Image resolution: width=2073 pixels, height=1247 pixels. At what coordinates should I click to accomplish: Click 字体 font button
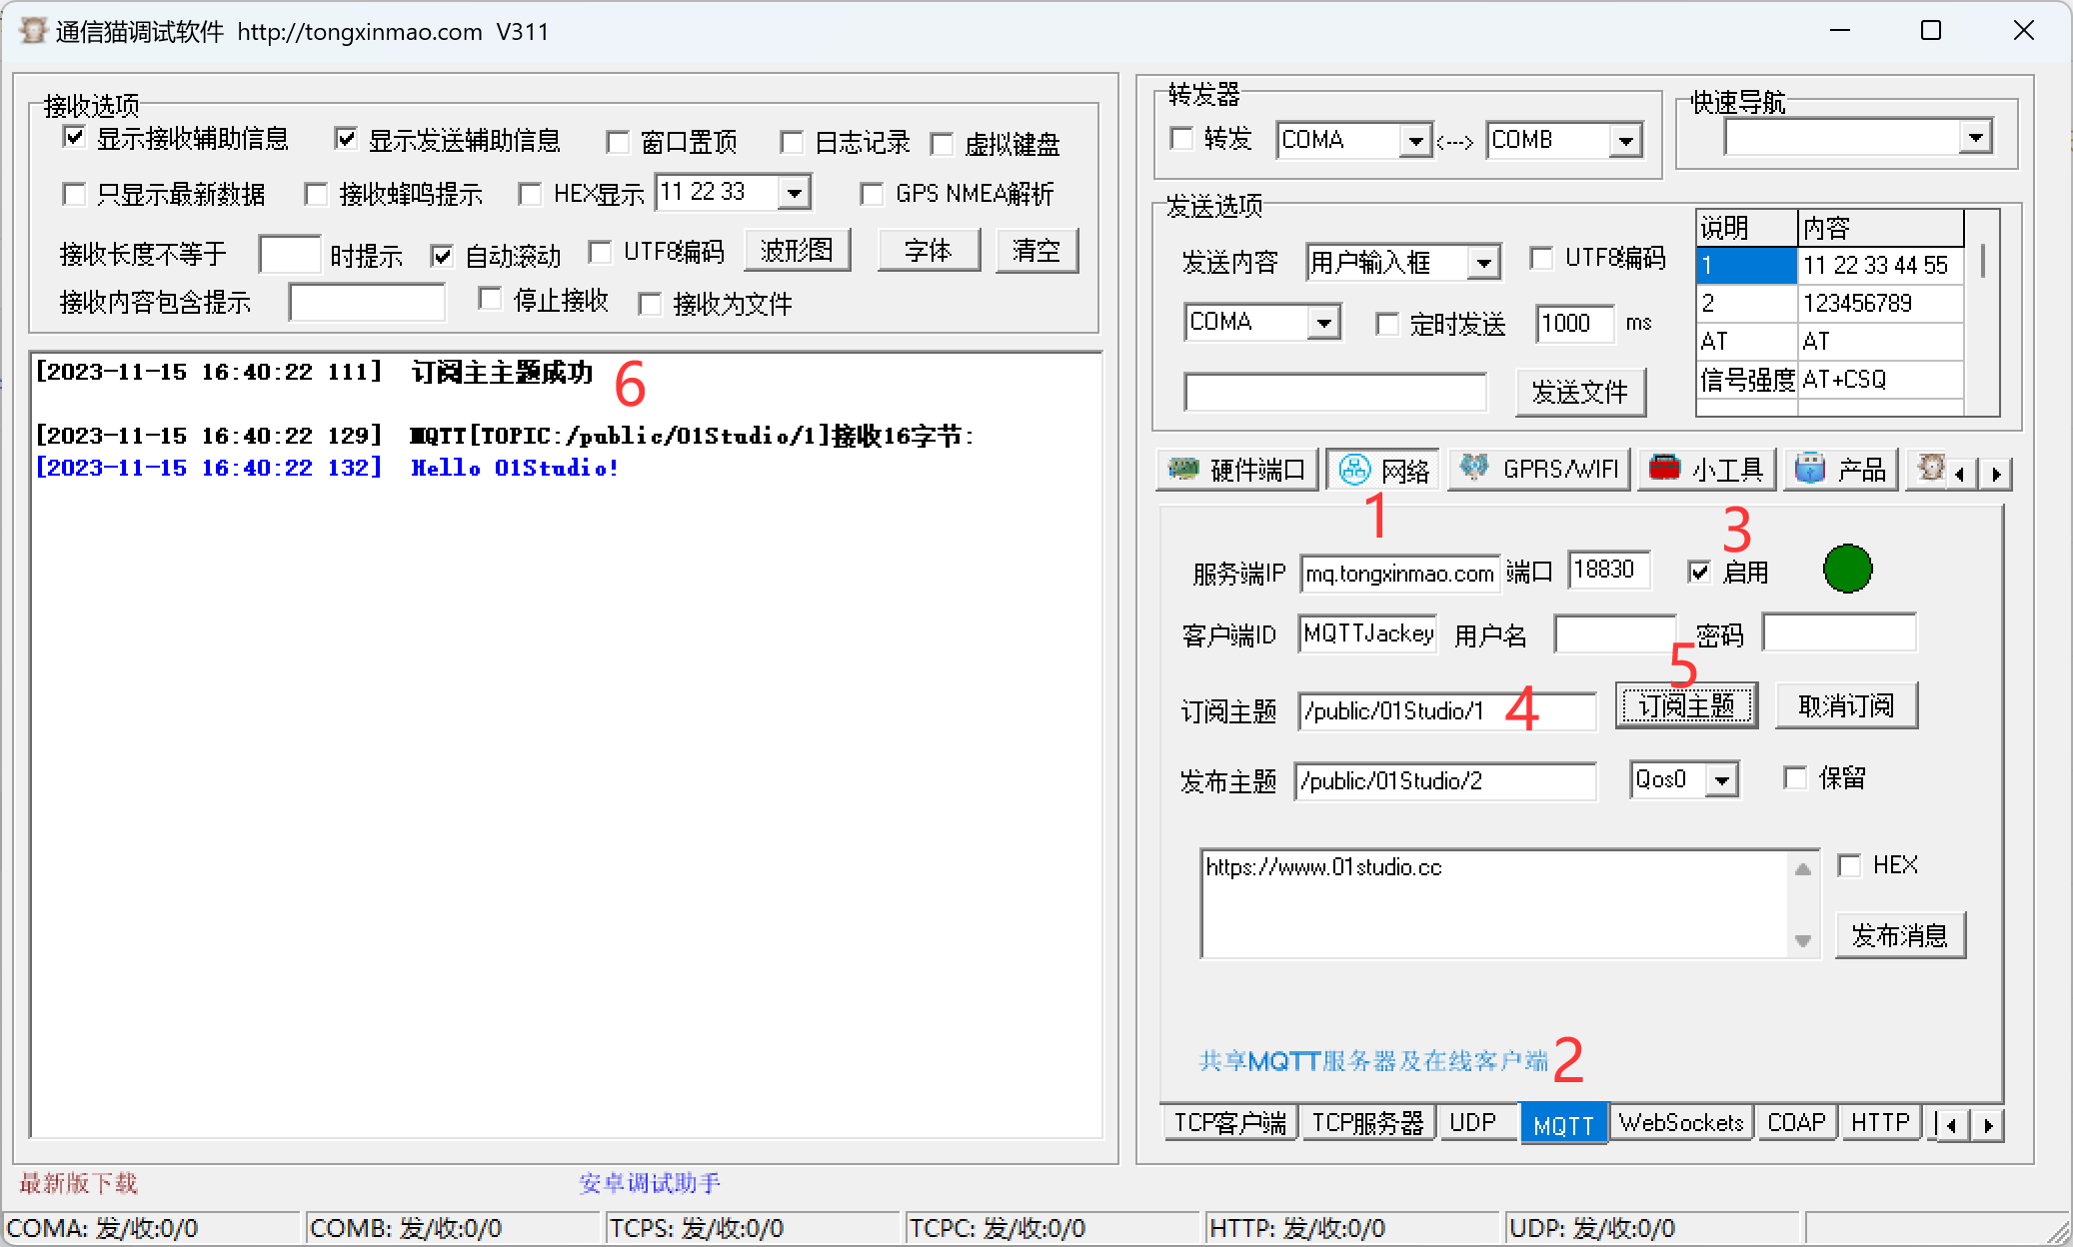tap(928, 250)
